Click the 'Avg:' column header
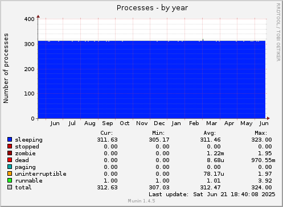 click(x=210, y=133)
